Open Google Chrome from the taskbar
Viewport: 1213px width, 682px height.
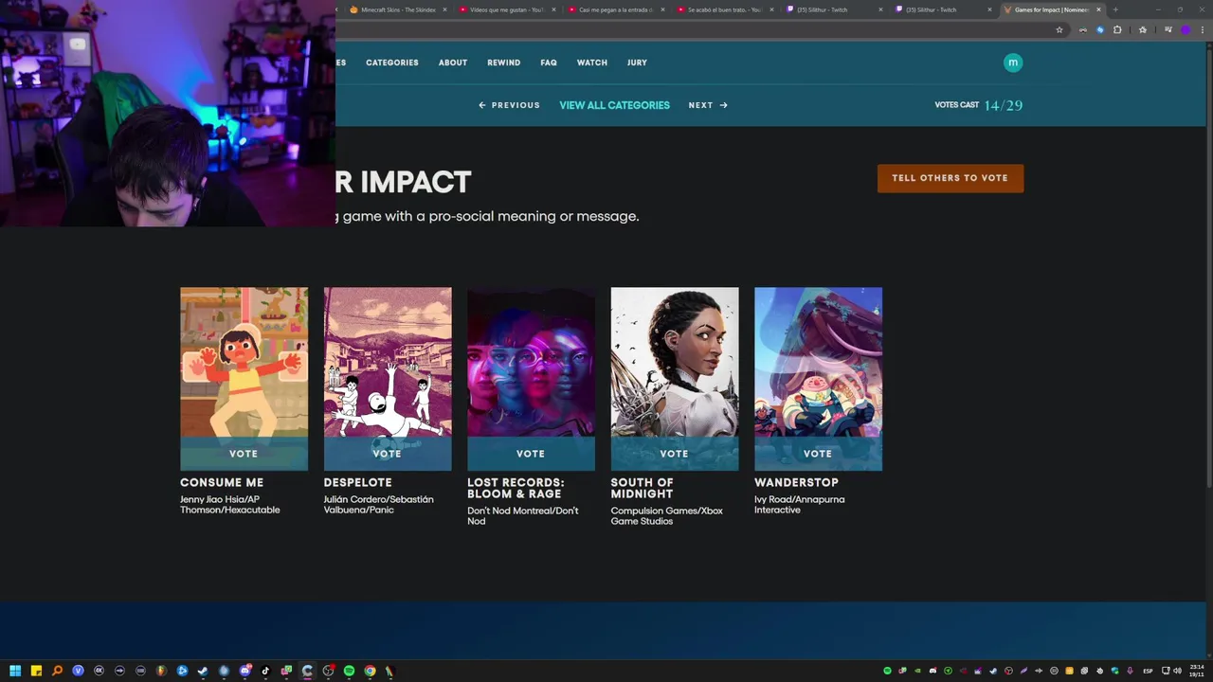tap(370, 671)
